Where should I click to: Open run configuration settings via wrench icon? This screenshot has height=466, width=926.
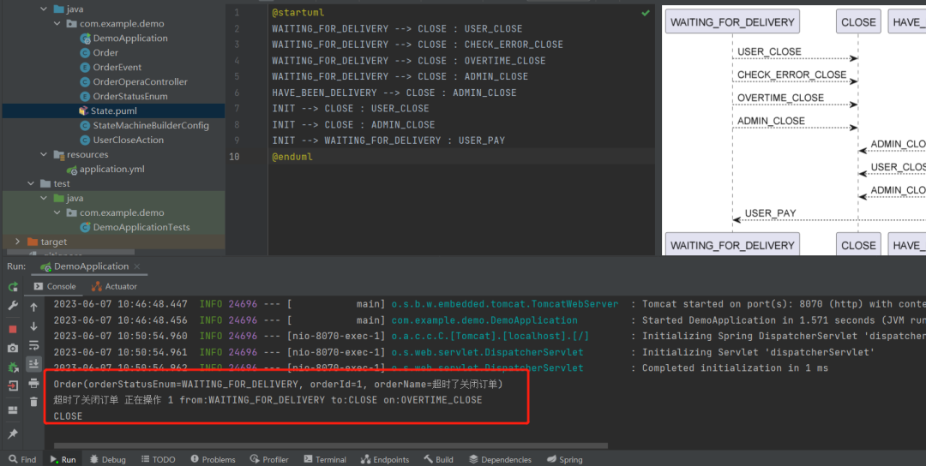[x=13, y=306]
